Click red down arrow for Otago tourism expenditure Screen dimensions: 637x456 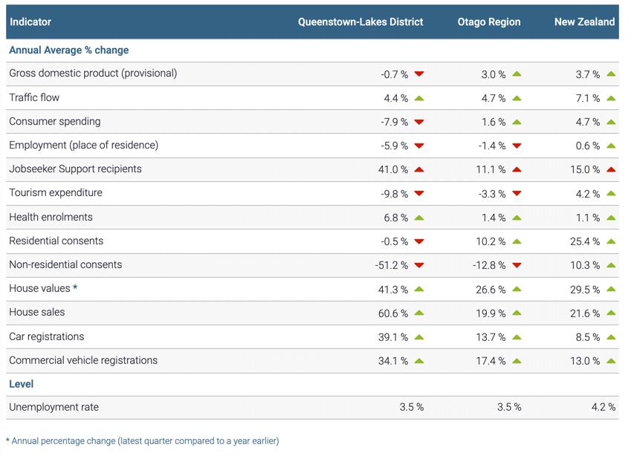517,194
